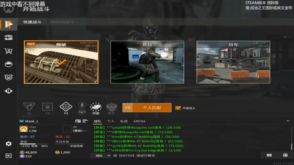The height and width of the screenshot is (165, 294).
Task: Select the 竞技 game mode card
Action: coord(147,62)
